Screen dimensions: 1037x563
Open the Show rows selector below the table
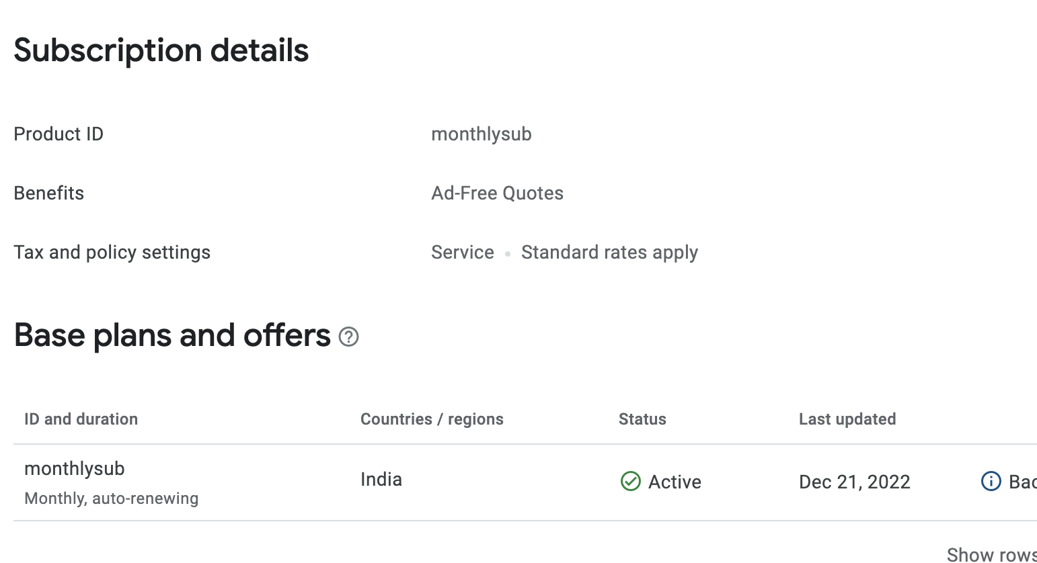(991, 554)
